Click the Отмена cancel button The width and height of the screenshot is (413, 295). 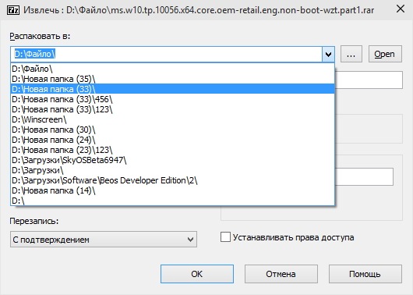pos(281,274)
